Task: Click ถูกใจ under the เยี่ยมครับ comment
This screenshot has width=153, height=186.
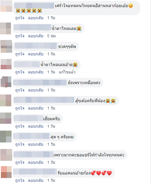Action: [20, 126]
